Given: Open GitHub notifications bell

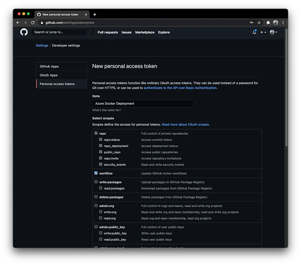Looking at the screenshot, I should (x=254, y=32).
